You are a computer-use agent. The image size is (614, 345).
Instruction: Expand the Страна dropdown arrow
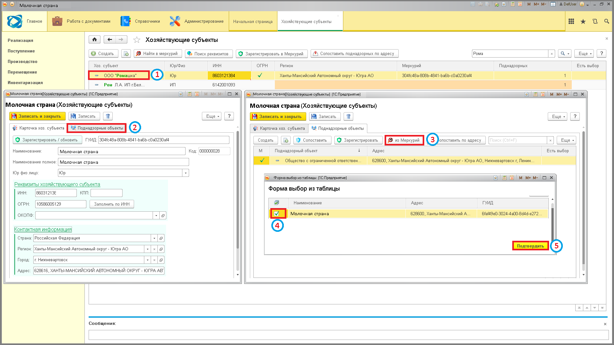(x=154, y=238)
